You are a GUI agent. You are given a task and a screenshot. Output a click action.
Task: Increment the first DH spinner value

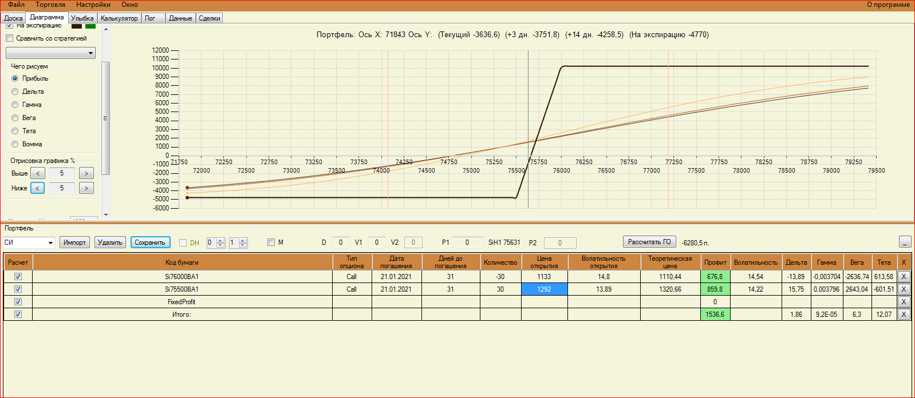pyautogui.click(x=220, y=240)
